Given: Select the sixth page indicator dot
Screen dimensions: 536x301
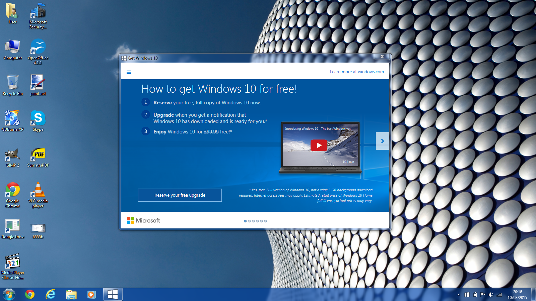Looking at the screenshot, I should [x=265, y=221].
